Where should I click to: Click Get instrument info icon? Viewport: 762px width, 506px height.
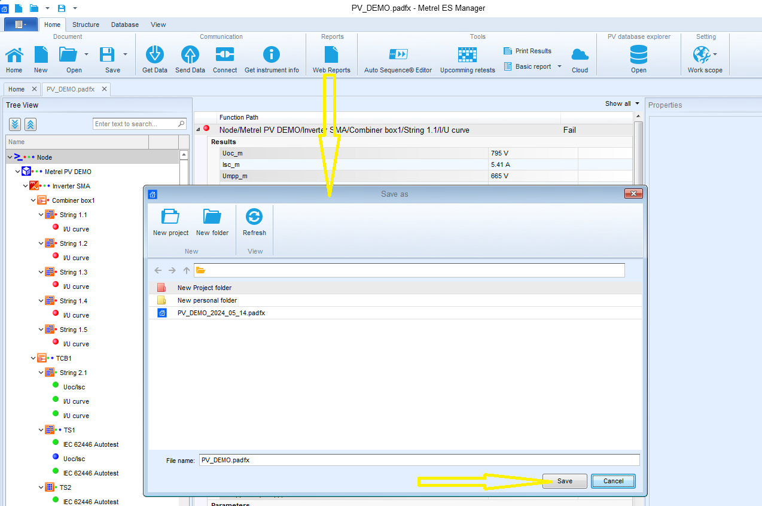(x=272, y=55)
